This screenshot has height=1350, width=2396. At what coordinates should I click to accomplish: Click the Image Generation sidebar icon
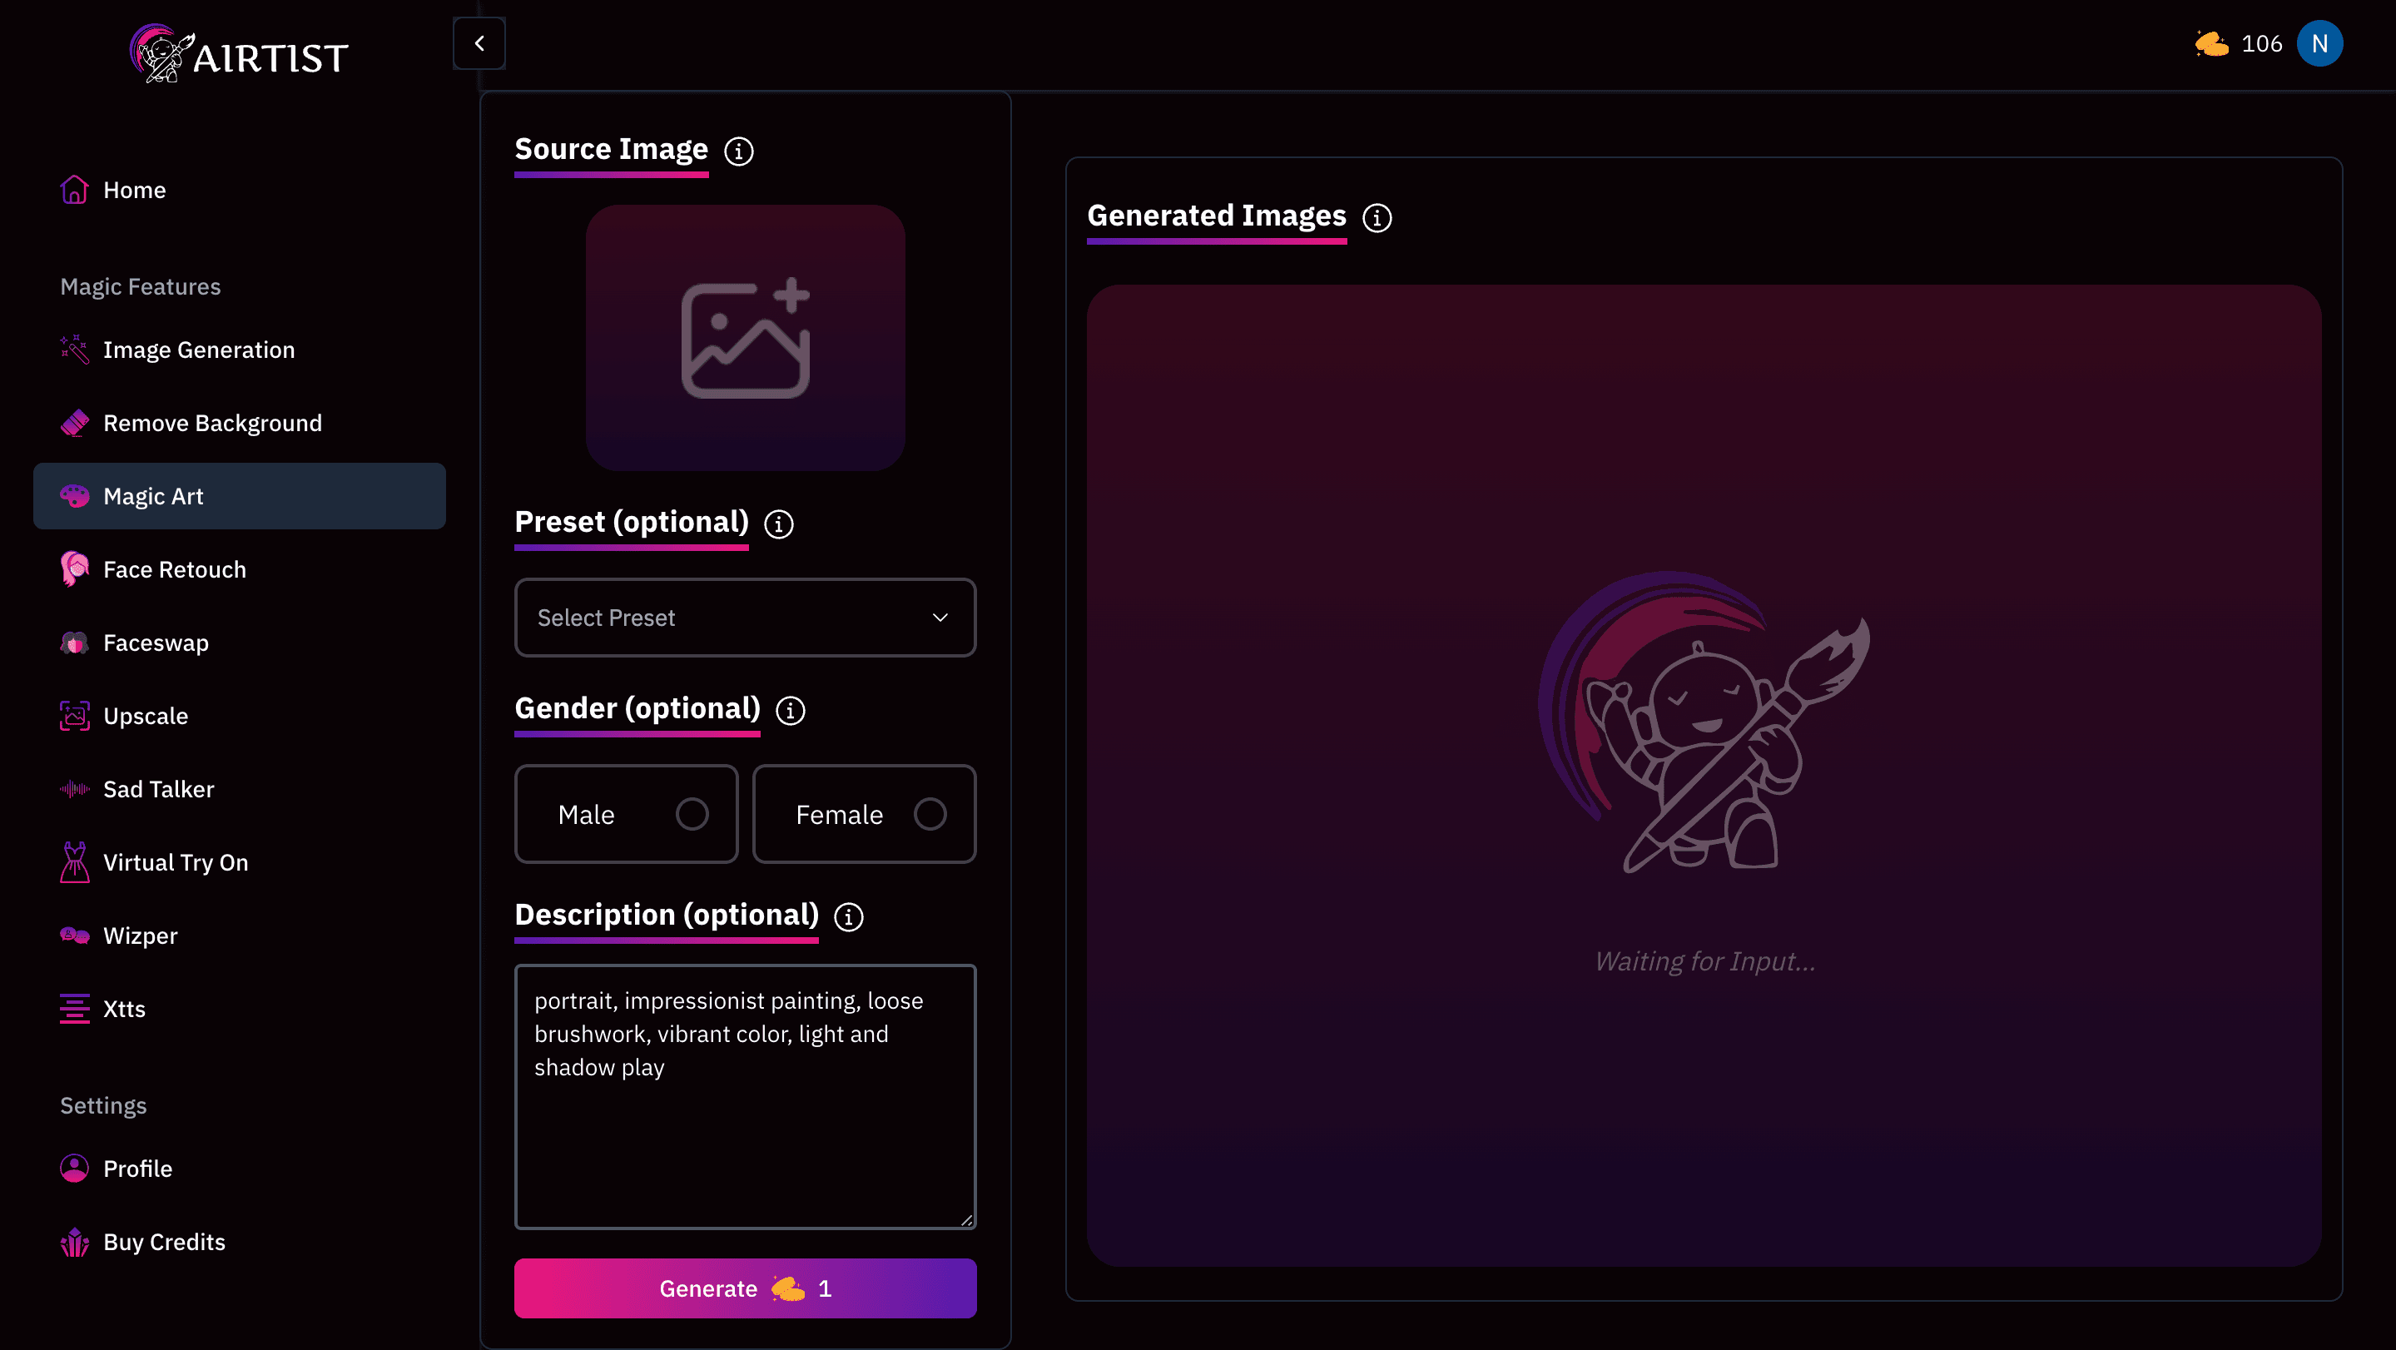tap(72, 349)
